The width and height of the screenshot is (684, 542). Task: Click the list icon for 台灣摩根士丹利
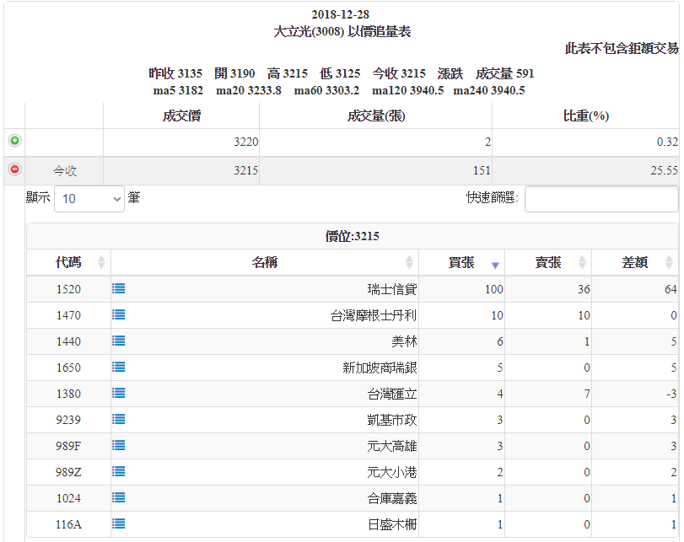(119, 314)
